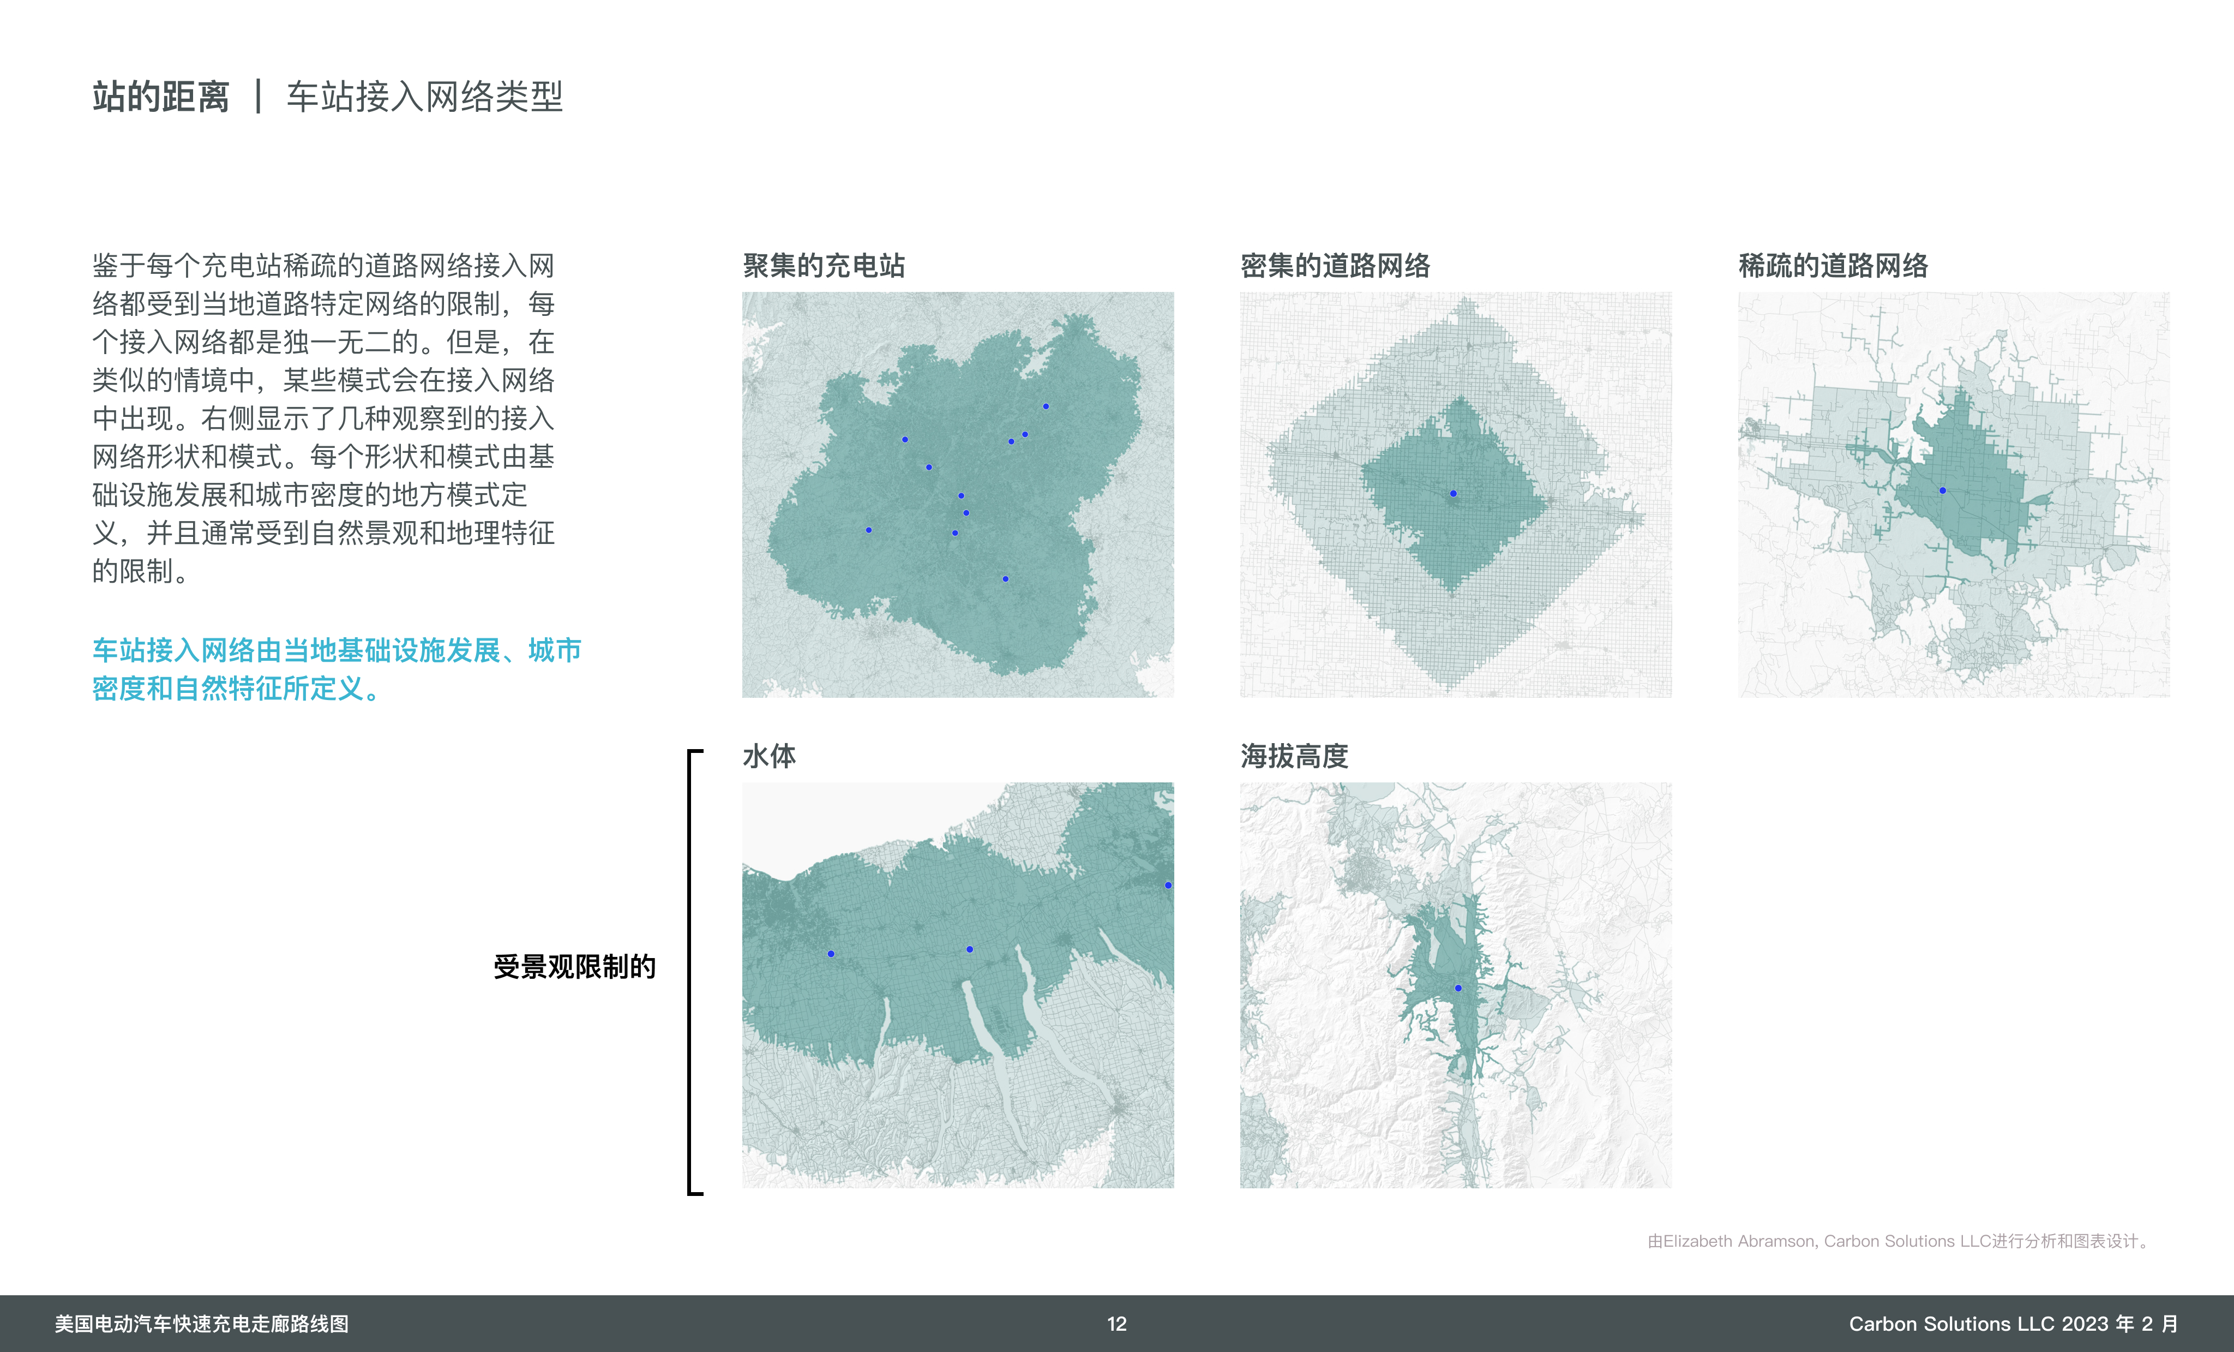The width and height of the screenshot is (2234, 1352).
Task: Click the blue station dot in elevation map
Action: [x=1458, y=988]
